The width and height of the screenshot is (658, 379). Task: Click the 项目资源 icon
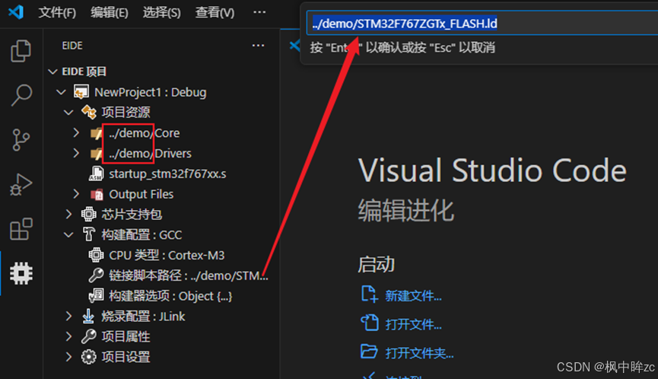(89, 112)
